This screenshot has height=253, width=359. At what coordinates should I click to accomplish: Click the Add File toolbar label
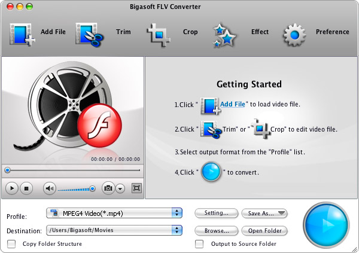[53, 32]
